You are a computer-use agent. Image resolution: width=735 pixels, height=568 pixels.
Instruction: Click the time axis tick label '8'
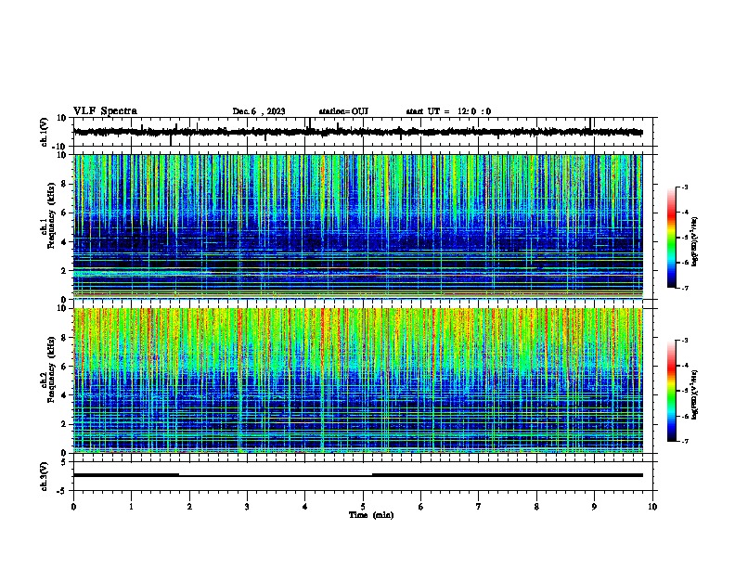coord(536,507)
